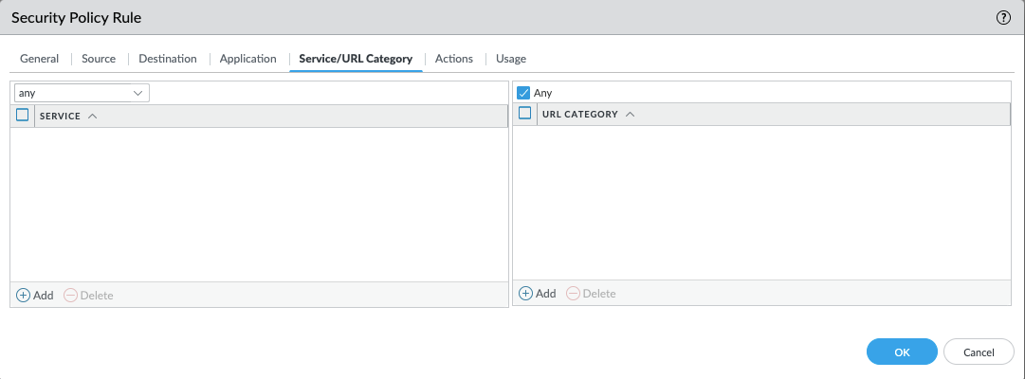Click the Delete minus icon under URL Category list

point(573,294)
